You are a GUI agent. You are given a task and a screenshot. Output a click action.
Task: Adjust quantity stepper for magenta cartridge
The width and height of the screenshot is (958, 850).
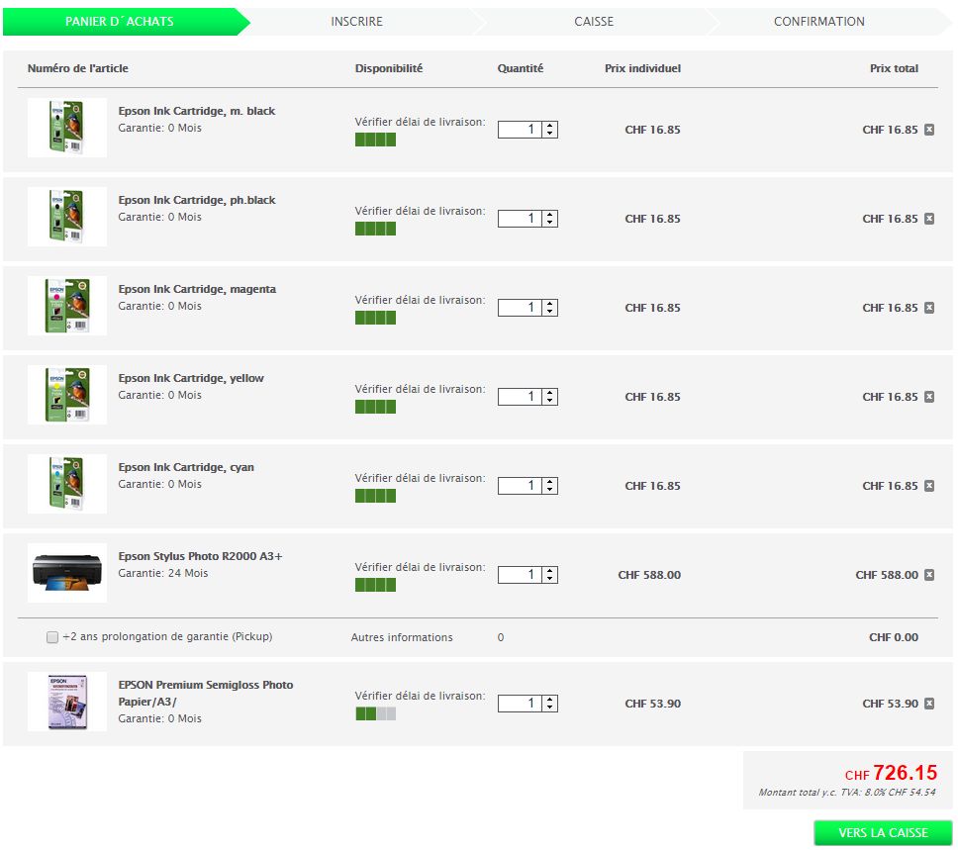550,308
